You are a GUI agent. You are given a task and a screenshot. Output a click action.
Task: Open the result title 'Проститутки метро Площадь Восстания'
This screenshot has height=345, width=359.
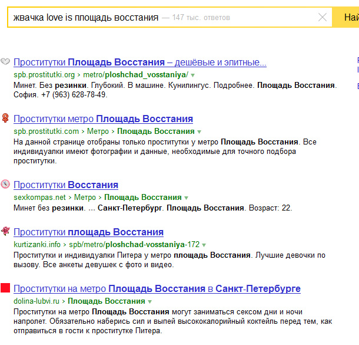click(x=103, y=119)
